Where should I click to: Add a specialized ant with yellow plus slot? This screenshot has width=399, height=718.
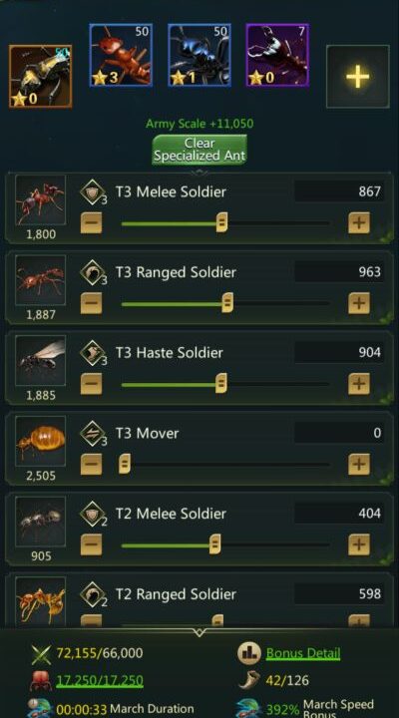[358, 77]
